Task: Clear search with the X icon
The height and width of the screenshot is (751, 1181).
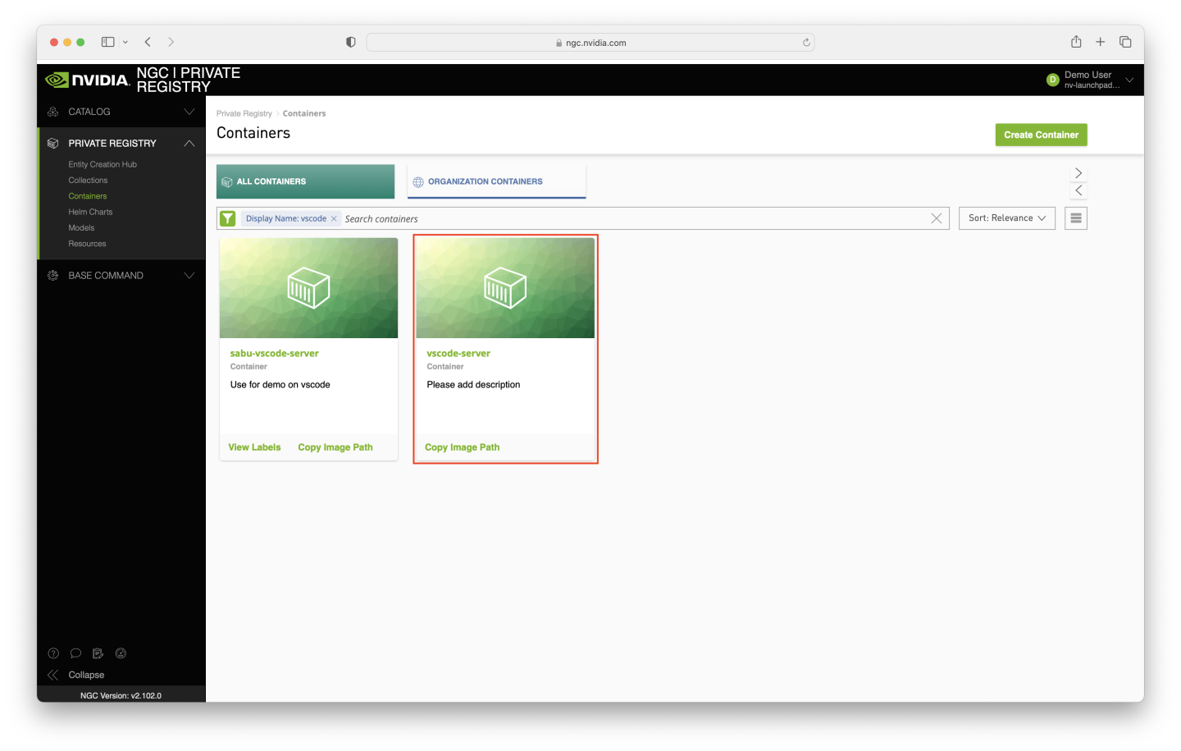Action: point(936,218)
